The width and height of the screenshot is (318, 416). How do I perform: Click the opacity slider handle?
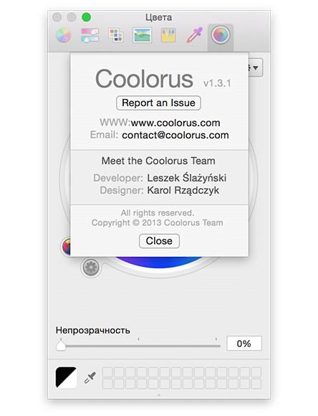(61, 346)
